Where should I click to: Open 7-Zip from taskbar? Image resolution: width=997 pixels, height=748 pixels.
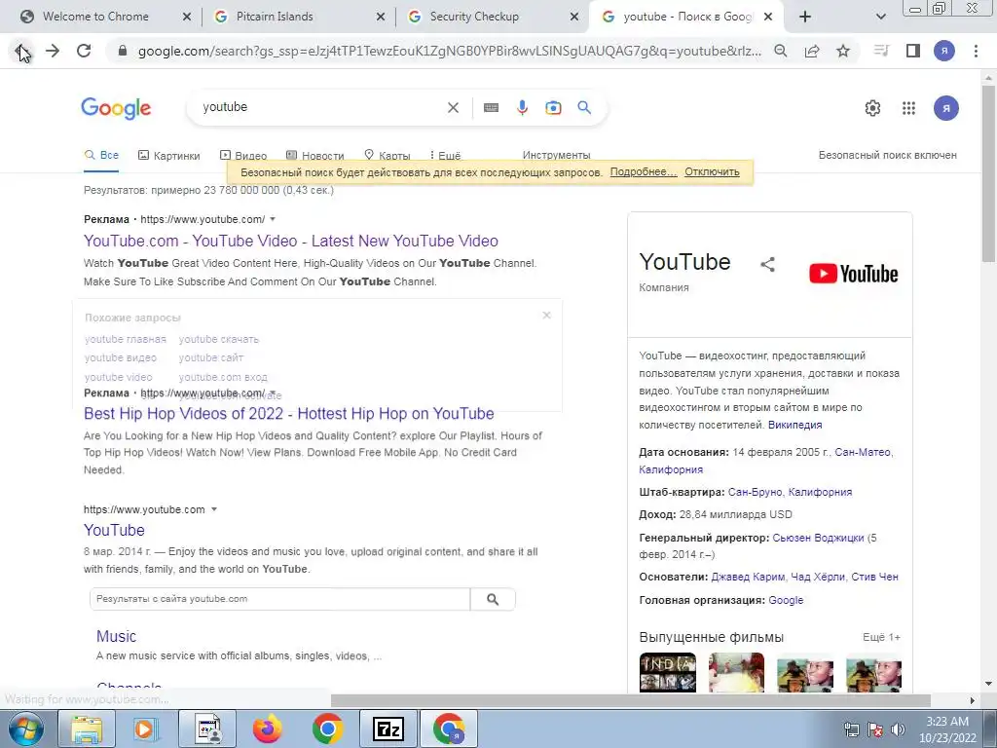click(x=388, y=729)
